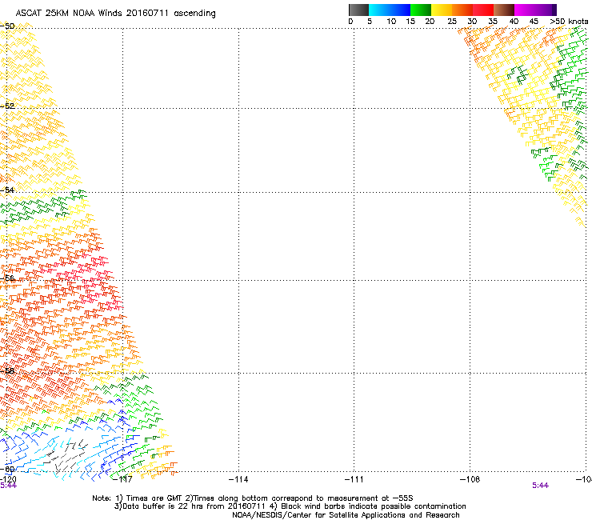The image size is (592, 520).
Task: Click the ">50 knots" scale label
Action: (569, 22)
